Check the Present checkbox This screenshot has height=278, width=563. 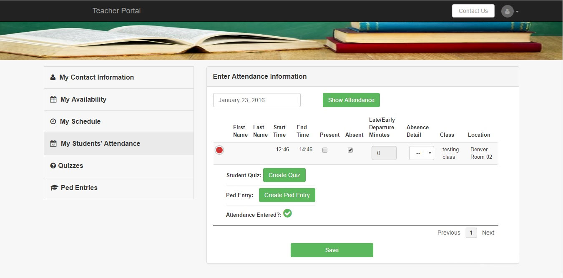(x=325, y=150)
